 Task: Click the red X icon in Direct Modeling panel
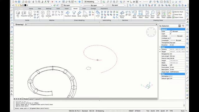coord(93,15)
